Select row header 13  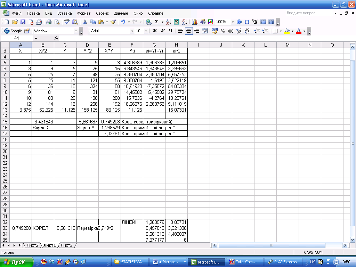click(x=5, y=110)
